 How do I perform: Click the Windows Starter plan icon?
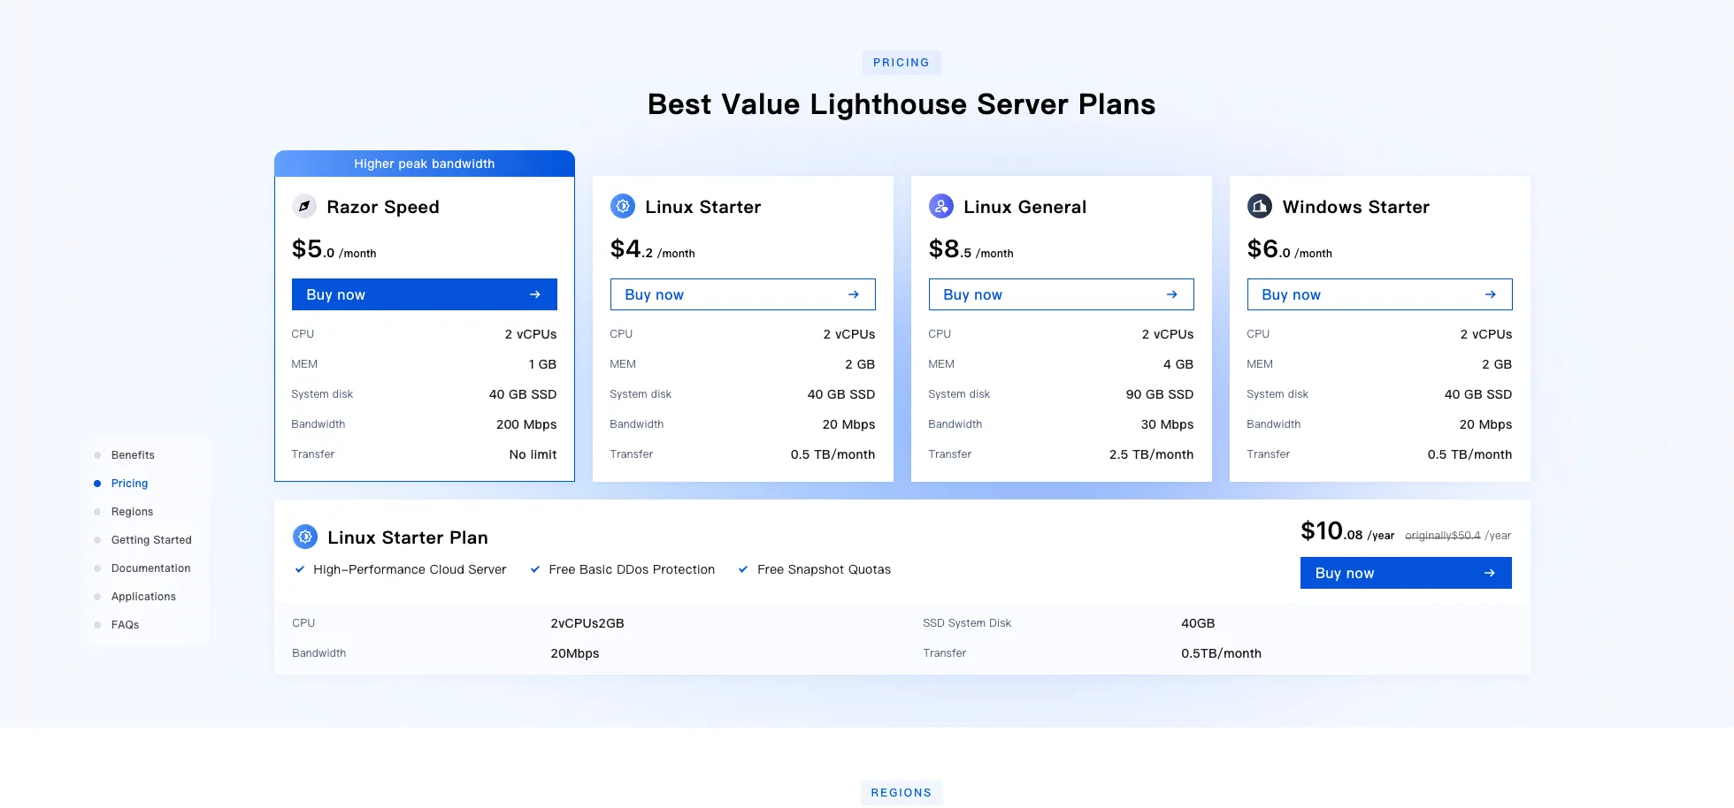coord(1260,206)
